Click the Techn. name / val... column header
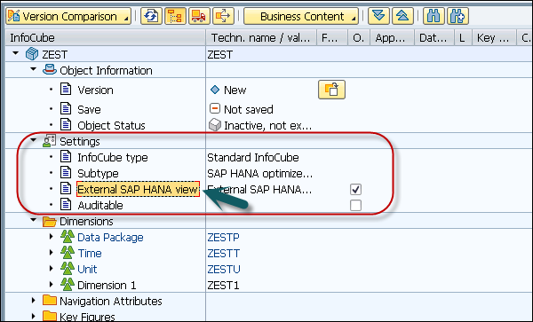 click(x=261, y=37)
